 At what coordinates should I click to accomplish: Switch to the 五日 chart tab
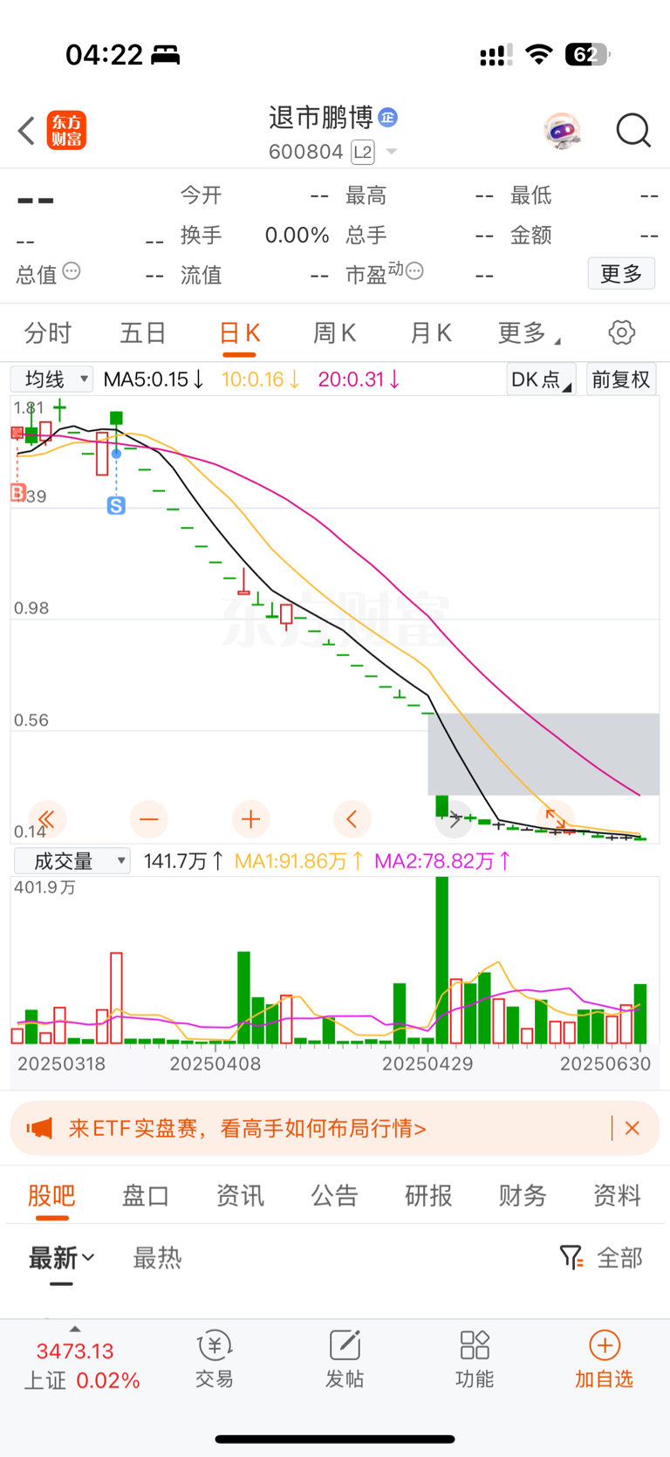143,333
